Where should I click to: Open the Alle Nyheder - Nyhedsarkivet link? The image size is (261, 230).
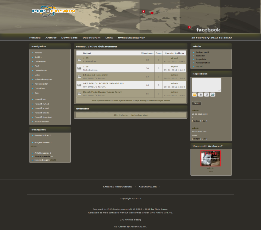pyautogui.click(x=131, y=115)
